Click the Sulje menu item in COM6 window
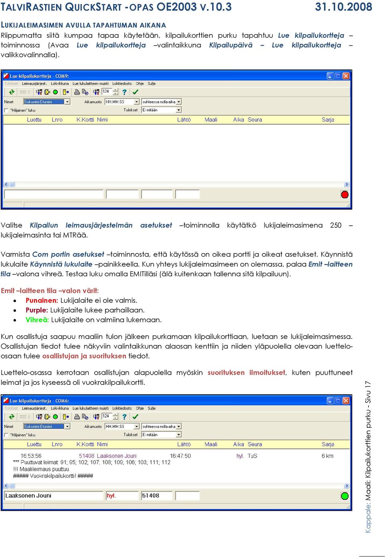 pyautogui.click(x=152, y=408)
